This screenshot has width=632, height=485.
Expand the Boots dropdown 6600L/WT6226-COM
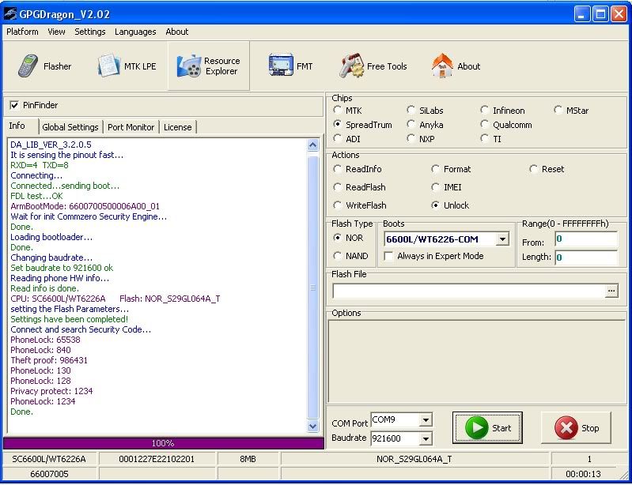502,239
